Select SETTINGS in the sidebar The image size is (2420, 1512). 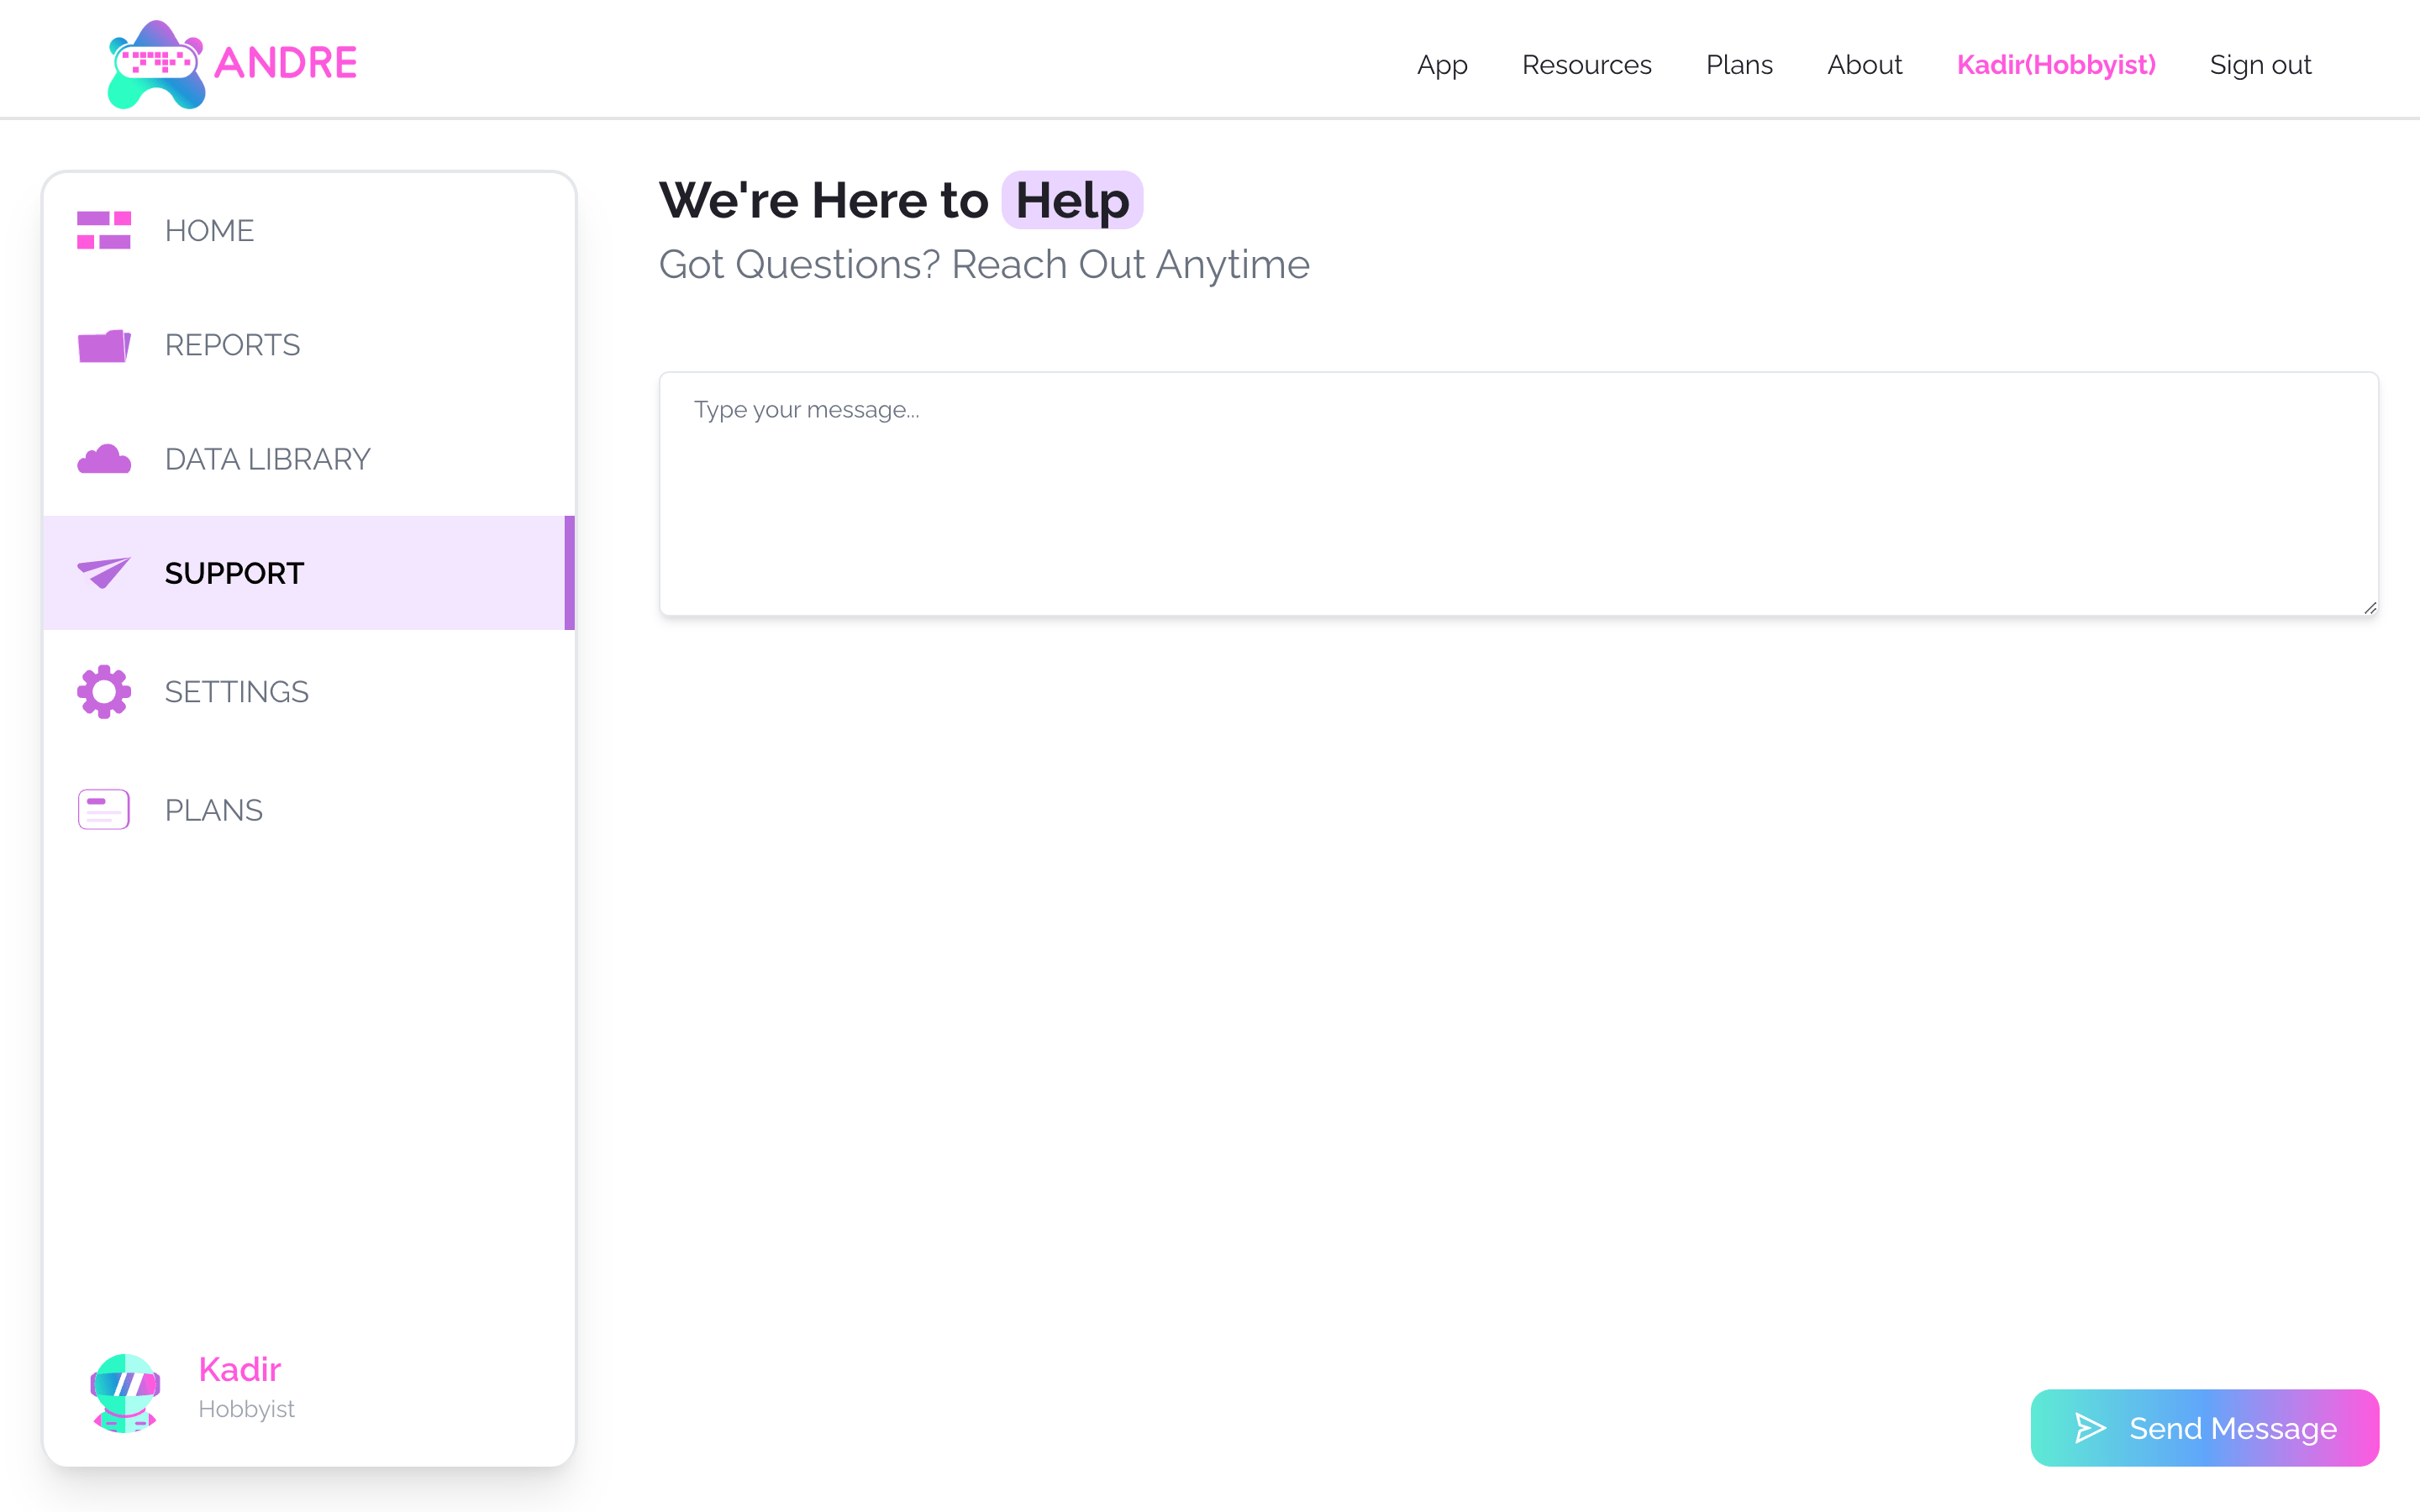(236, 691)
